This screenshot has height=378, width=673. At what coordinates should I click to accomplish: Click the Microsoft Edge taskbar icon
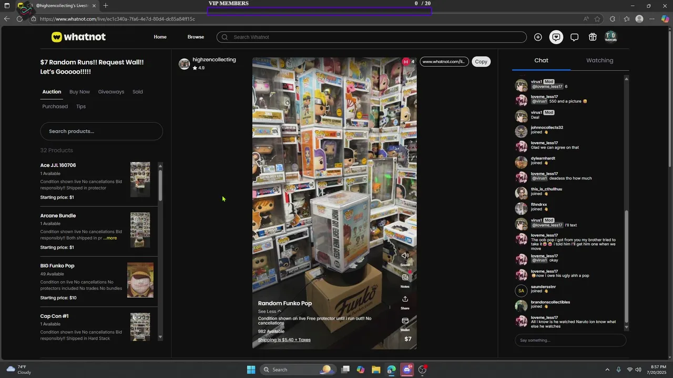[391, 370]
